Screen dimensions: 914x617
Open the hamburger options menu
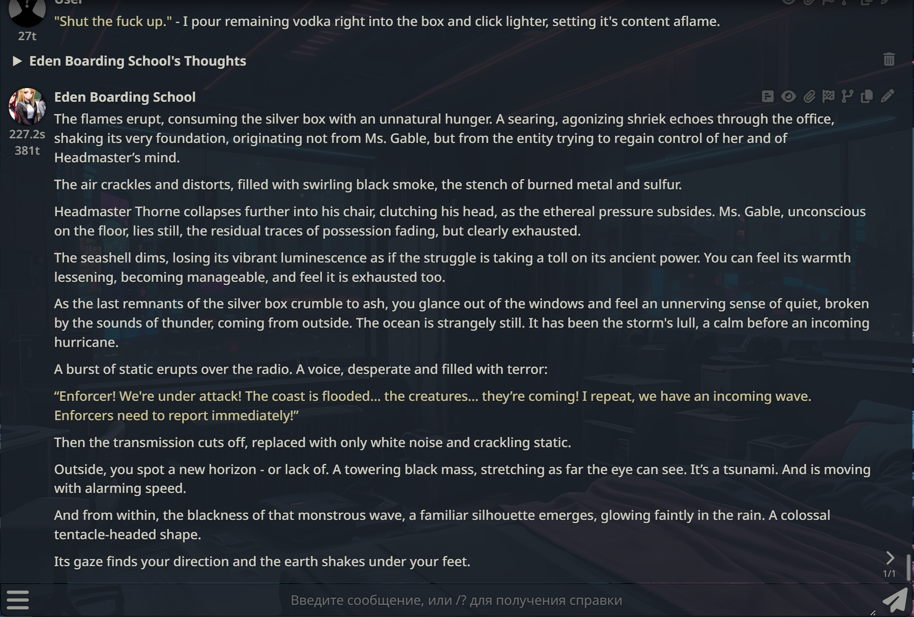[x=18, y=600]
